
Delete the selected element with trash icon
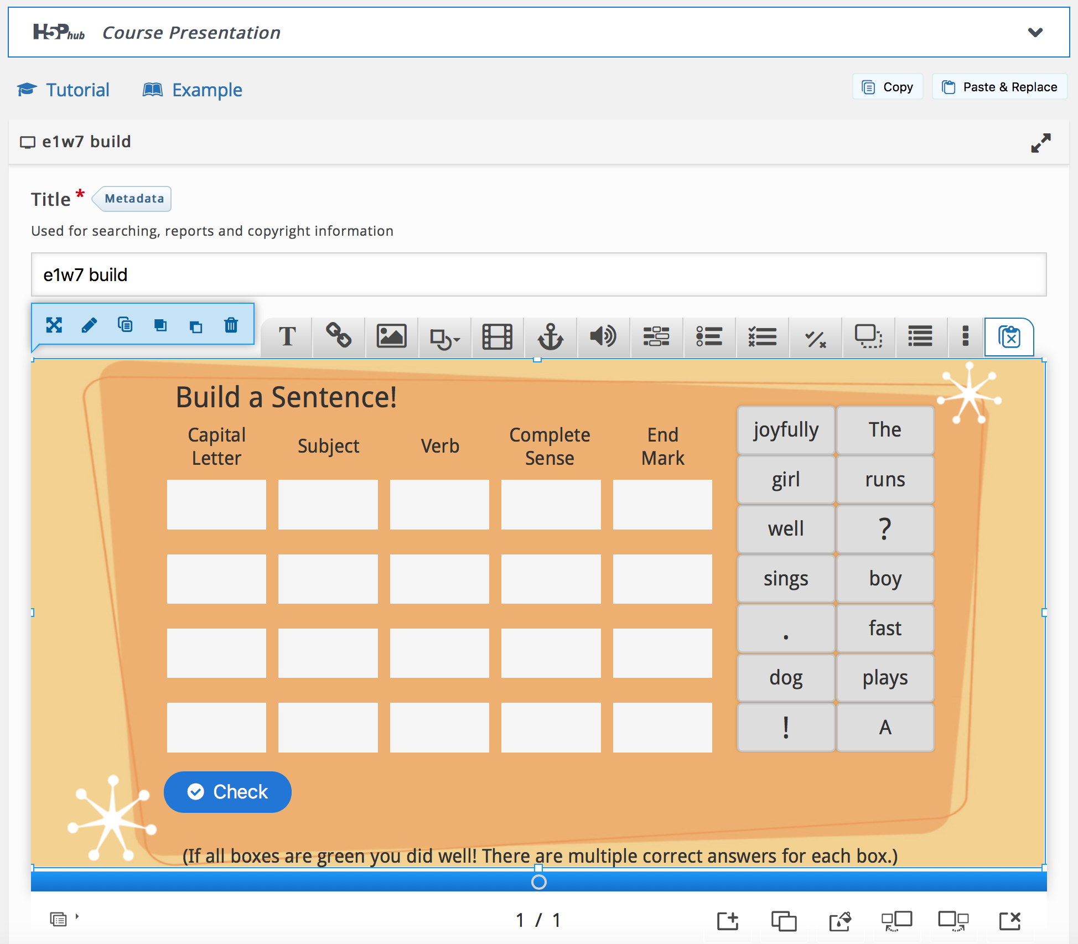coord(231,325)
